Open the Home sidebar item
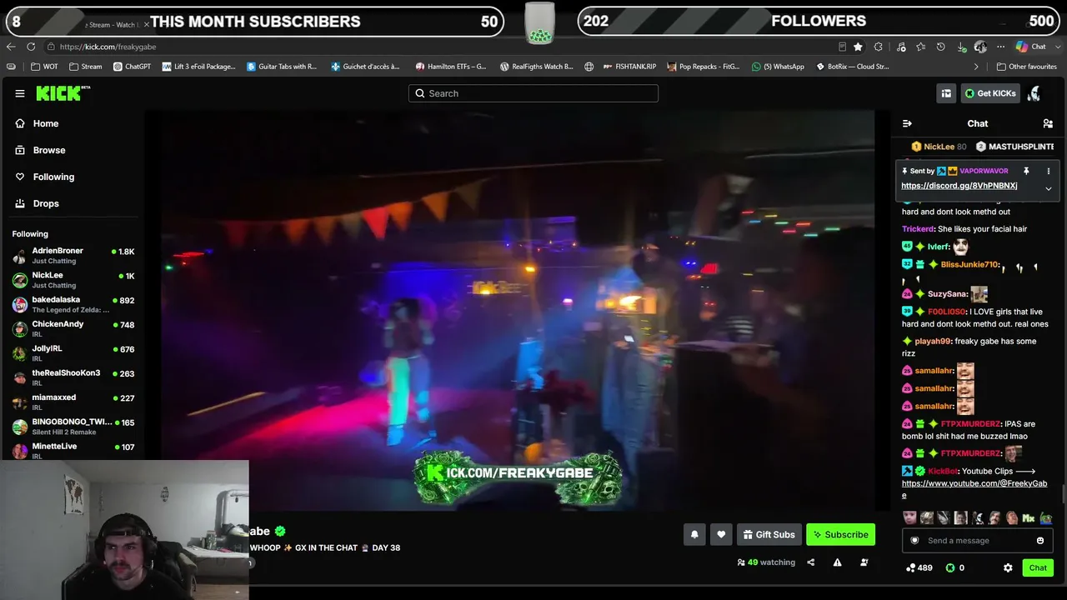The image size is (1067, 600). click(38, 123)
